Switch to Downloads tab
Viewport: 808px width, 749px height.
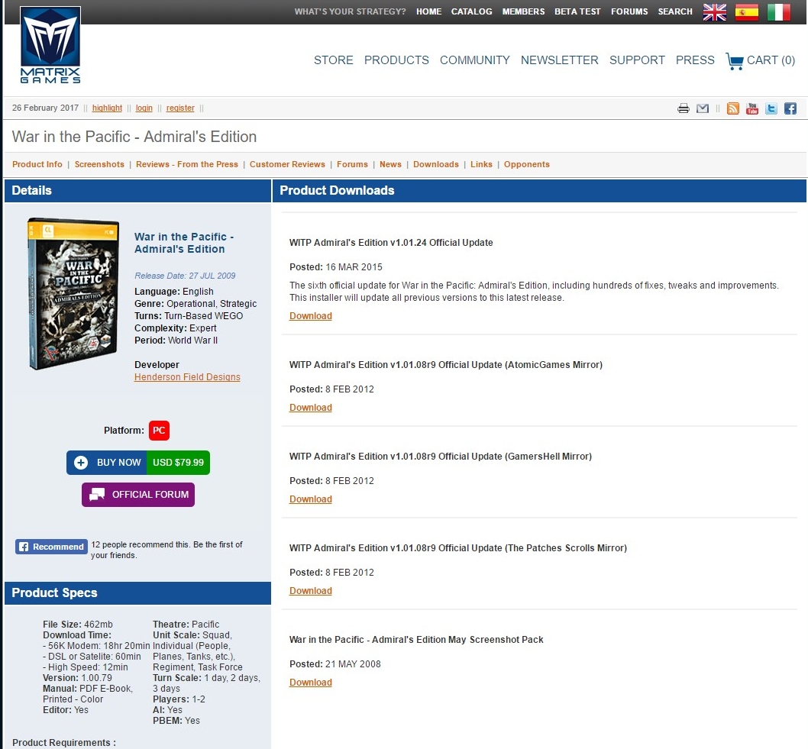(x=436, y=164)
